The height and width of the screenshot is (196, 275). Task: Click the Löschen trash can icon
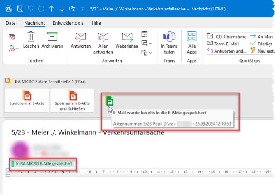(x=31, y=39)
